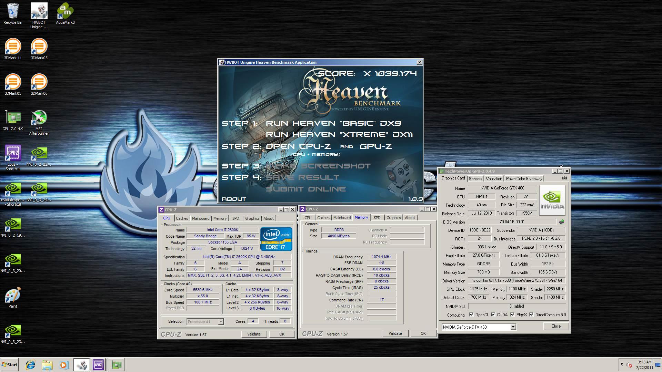Click Run Heaven "Basic" DX9 step
This screenshot has height=372, width=662.
[x=333, y=123]
